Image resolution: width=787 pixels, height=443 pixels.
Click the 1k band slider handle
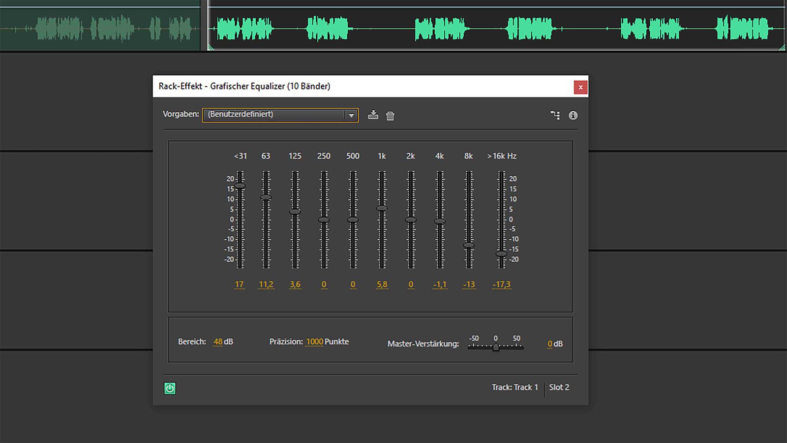coord(382,208)
